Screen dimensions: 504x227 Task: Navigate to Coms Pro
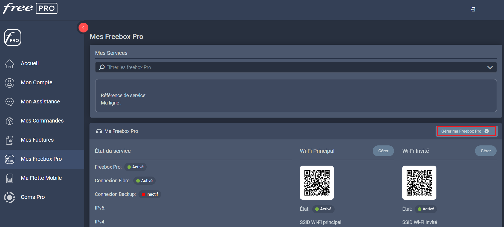(42, 197)
